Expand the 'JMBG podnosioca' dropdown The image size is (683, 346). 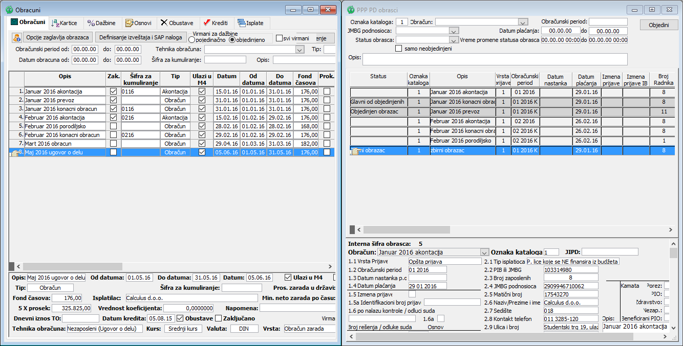[x=454, y=31]
